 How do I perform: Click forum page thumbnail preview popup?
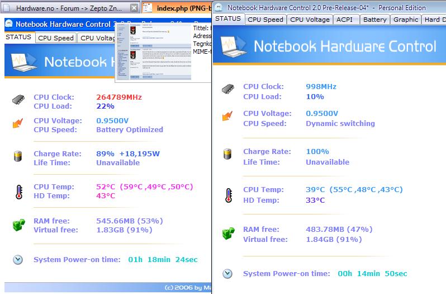[154, 52]
